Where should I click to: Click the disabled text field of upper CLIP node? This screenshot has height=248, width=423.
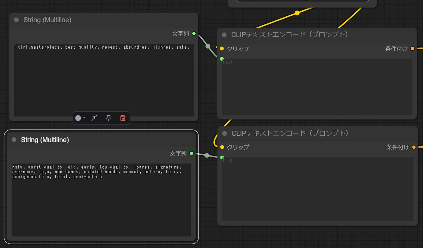click(317, 87)
